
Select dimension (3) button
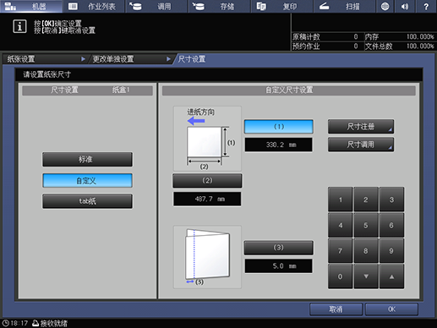point(279,248)
